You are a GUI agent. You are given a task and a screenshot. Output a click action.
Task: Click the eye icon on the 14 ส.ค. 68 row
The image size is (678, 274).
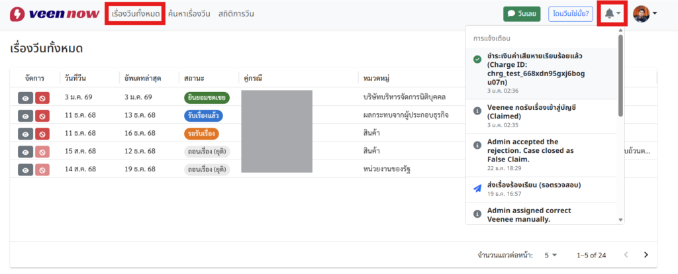coord(25,169)
